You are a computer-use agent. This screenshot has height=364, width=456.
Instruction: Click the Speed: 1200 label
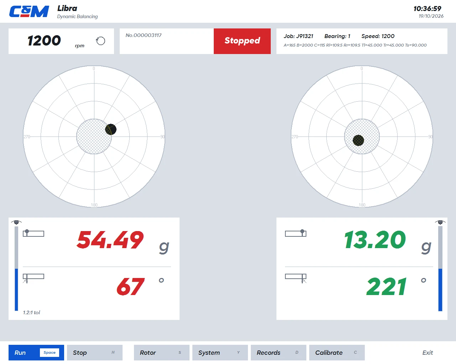pyautogui.click(x=378, y=36)
